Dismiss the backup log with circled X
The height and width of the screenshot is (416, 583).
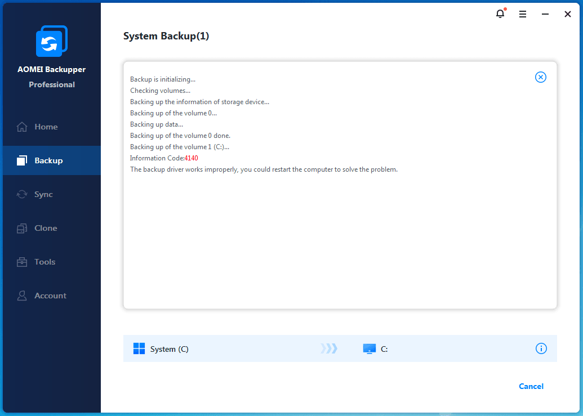540,77
